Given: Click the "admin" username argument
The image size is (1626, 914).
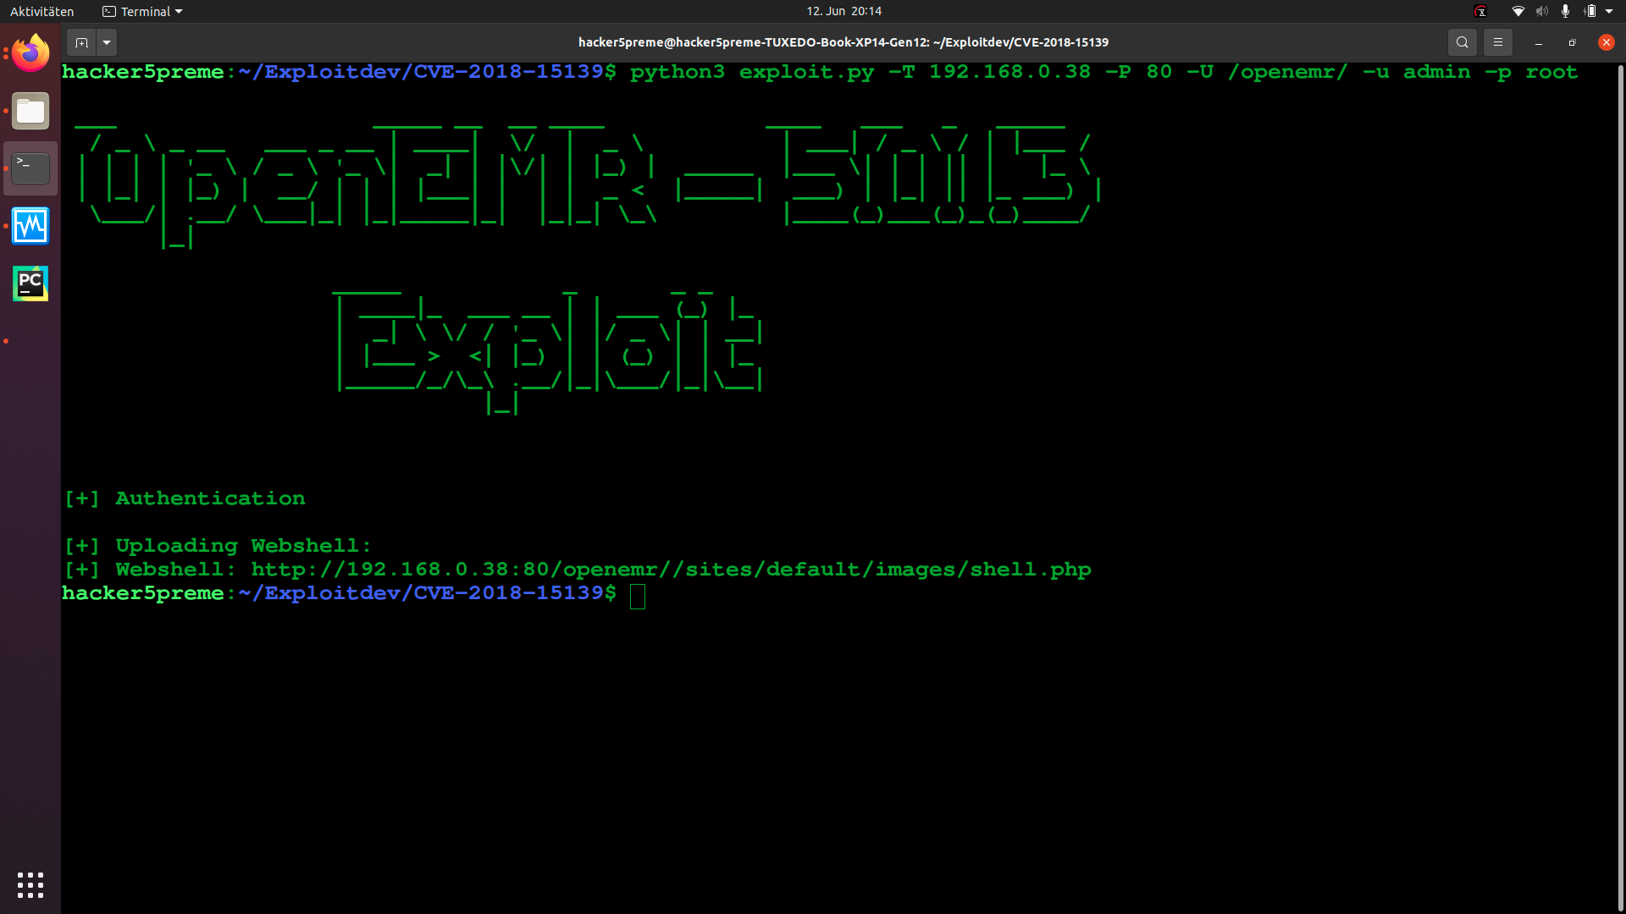Looking at the screenshot, I should pyautogui.click(x=1436, y=72).
